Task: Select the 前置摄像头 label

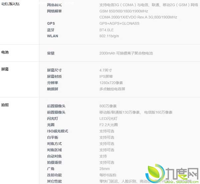Action: tap(56, 112)
